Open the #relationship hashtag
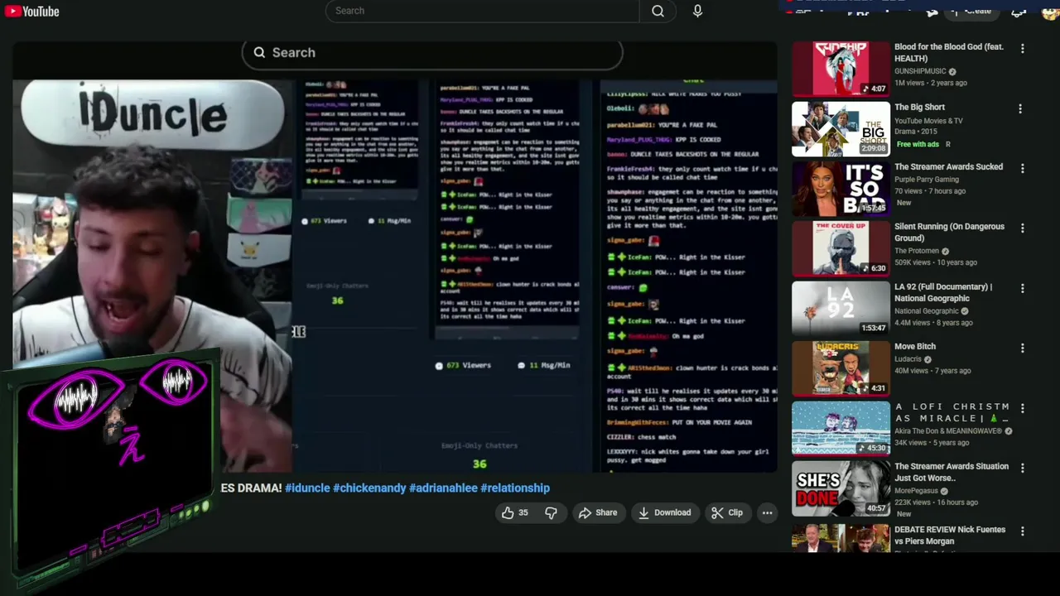 [515, 488]
